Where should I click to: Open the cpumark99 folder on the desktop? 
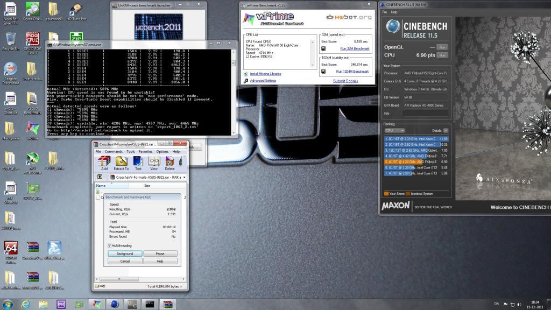tap(54, 12)
